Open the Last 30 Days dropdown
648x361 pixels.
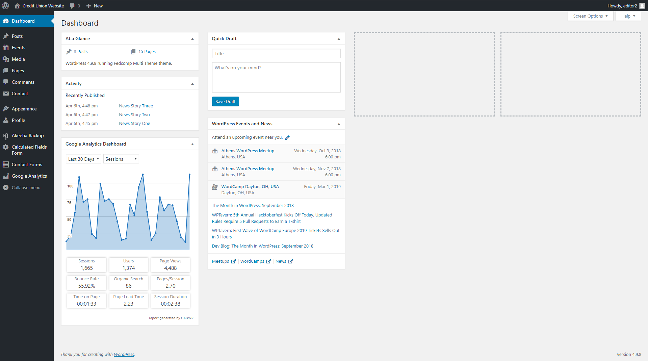(83, 159)
